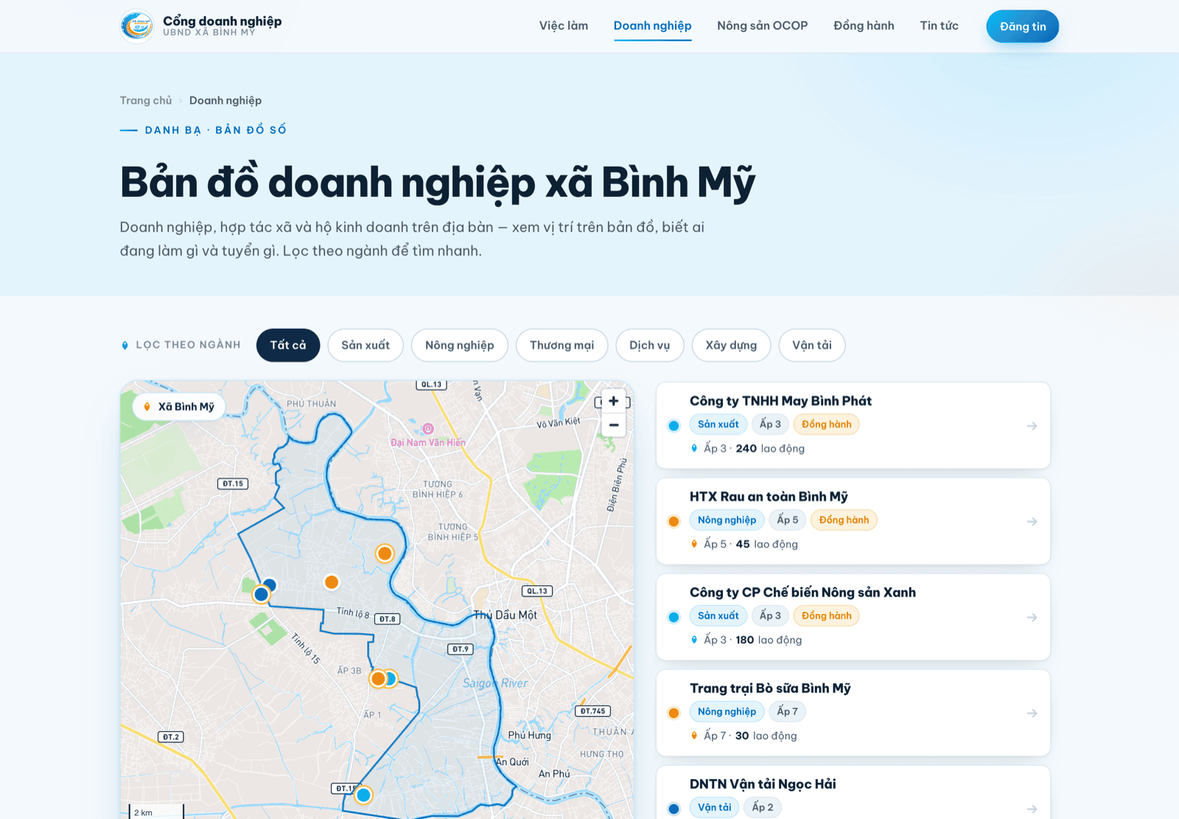Click Thủ Dầu Một label on map
The image size is (1179, 819).
(x=505, y=616)
